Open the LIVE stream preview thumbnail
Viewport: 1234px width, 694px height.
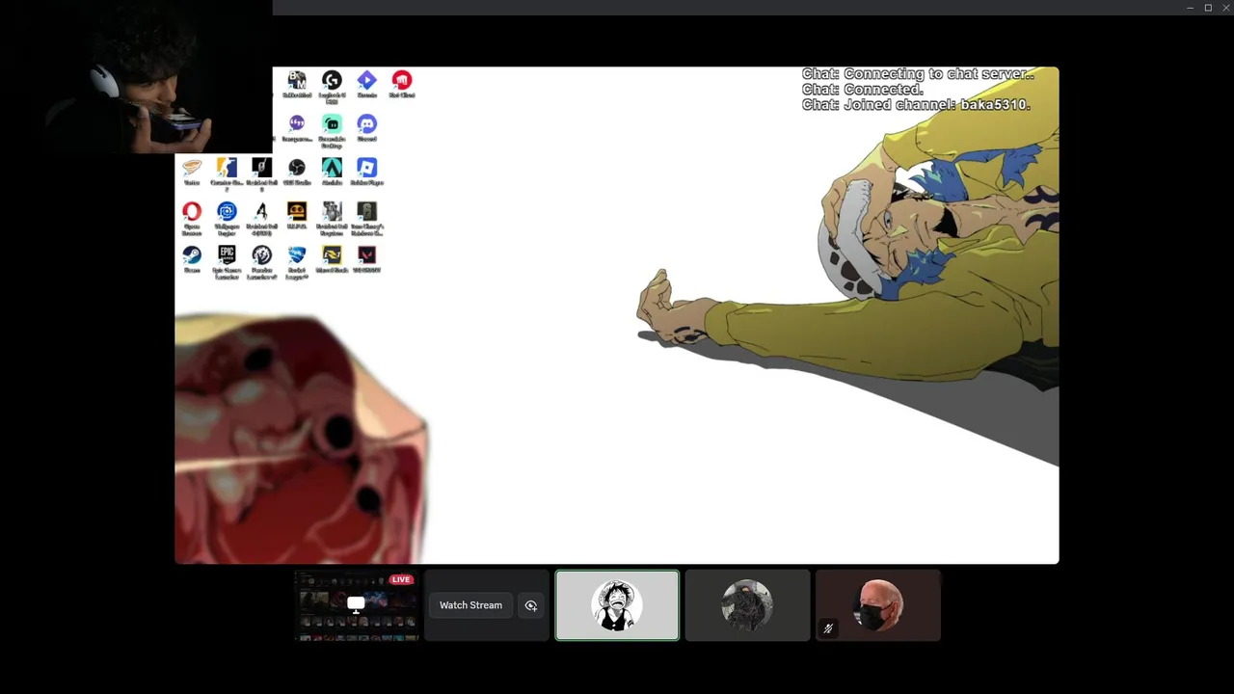click(x=357, y=605)
